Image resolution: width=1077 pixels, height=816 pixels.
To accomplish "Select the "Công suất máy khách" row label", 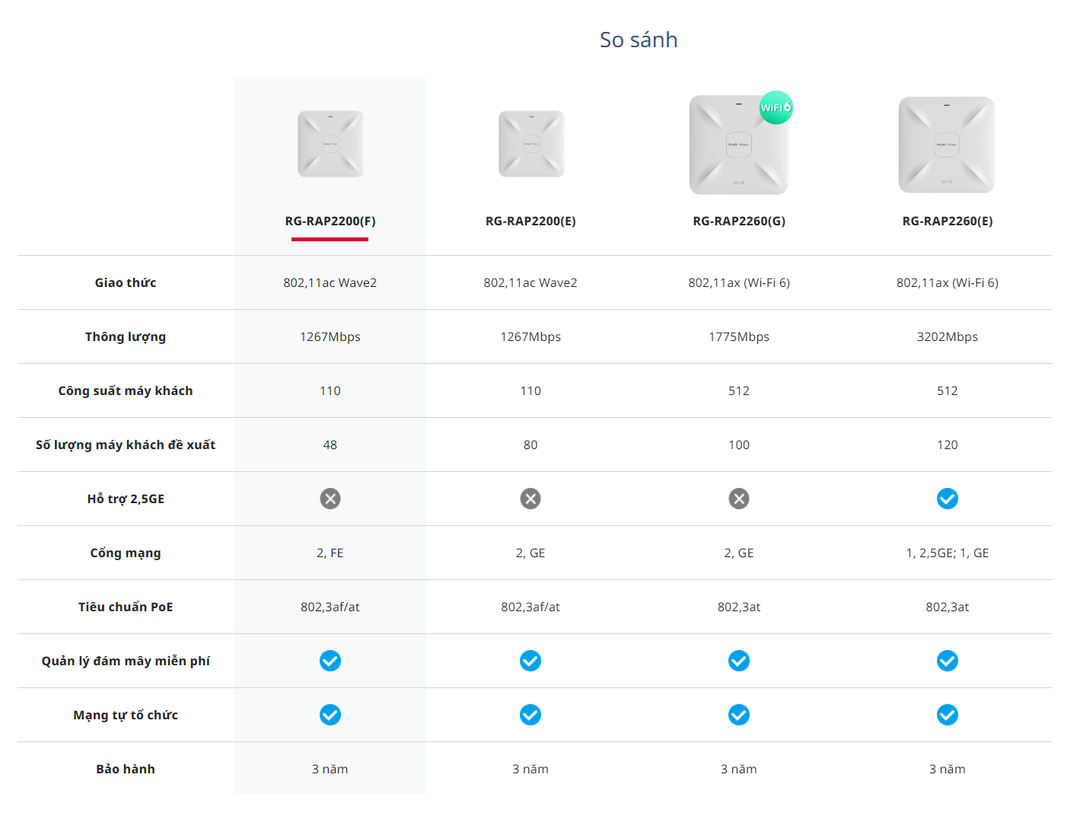I will pyautogui.click(x=126, y=390).
